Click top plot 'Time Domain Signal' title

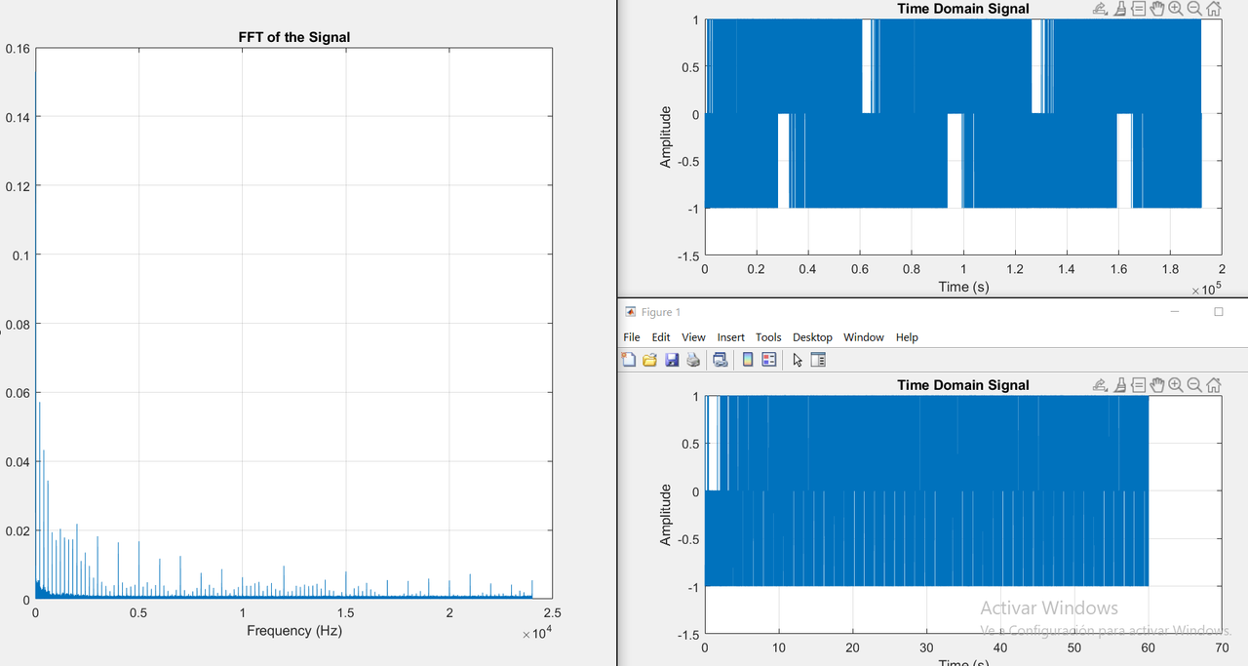(963, 9)
